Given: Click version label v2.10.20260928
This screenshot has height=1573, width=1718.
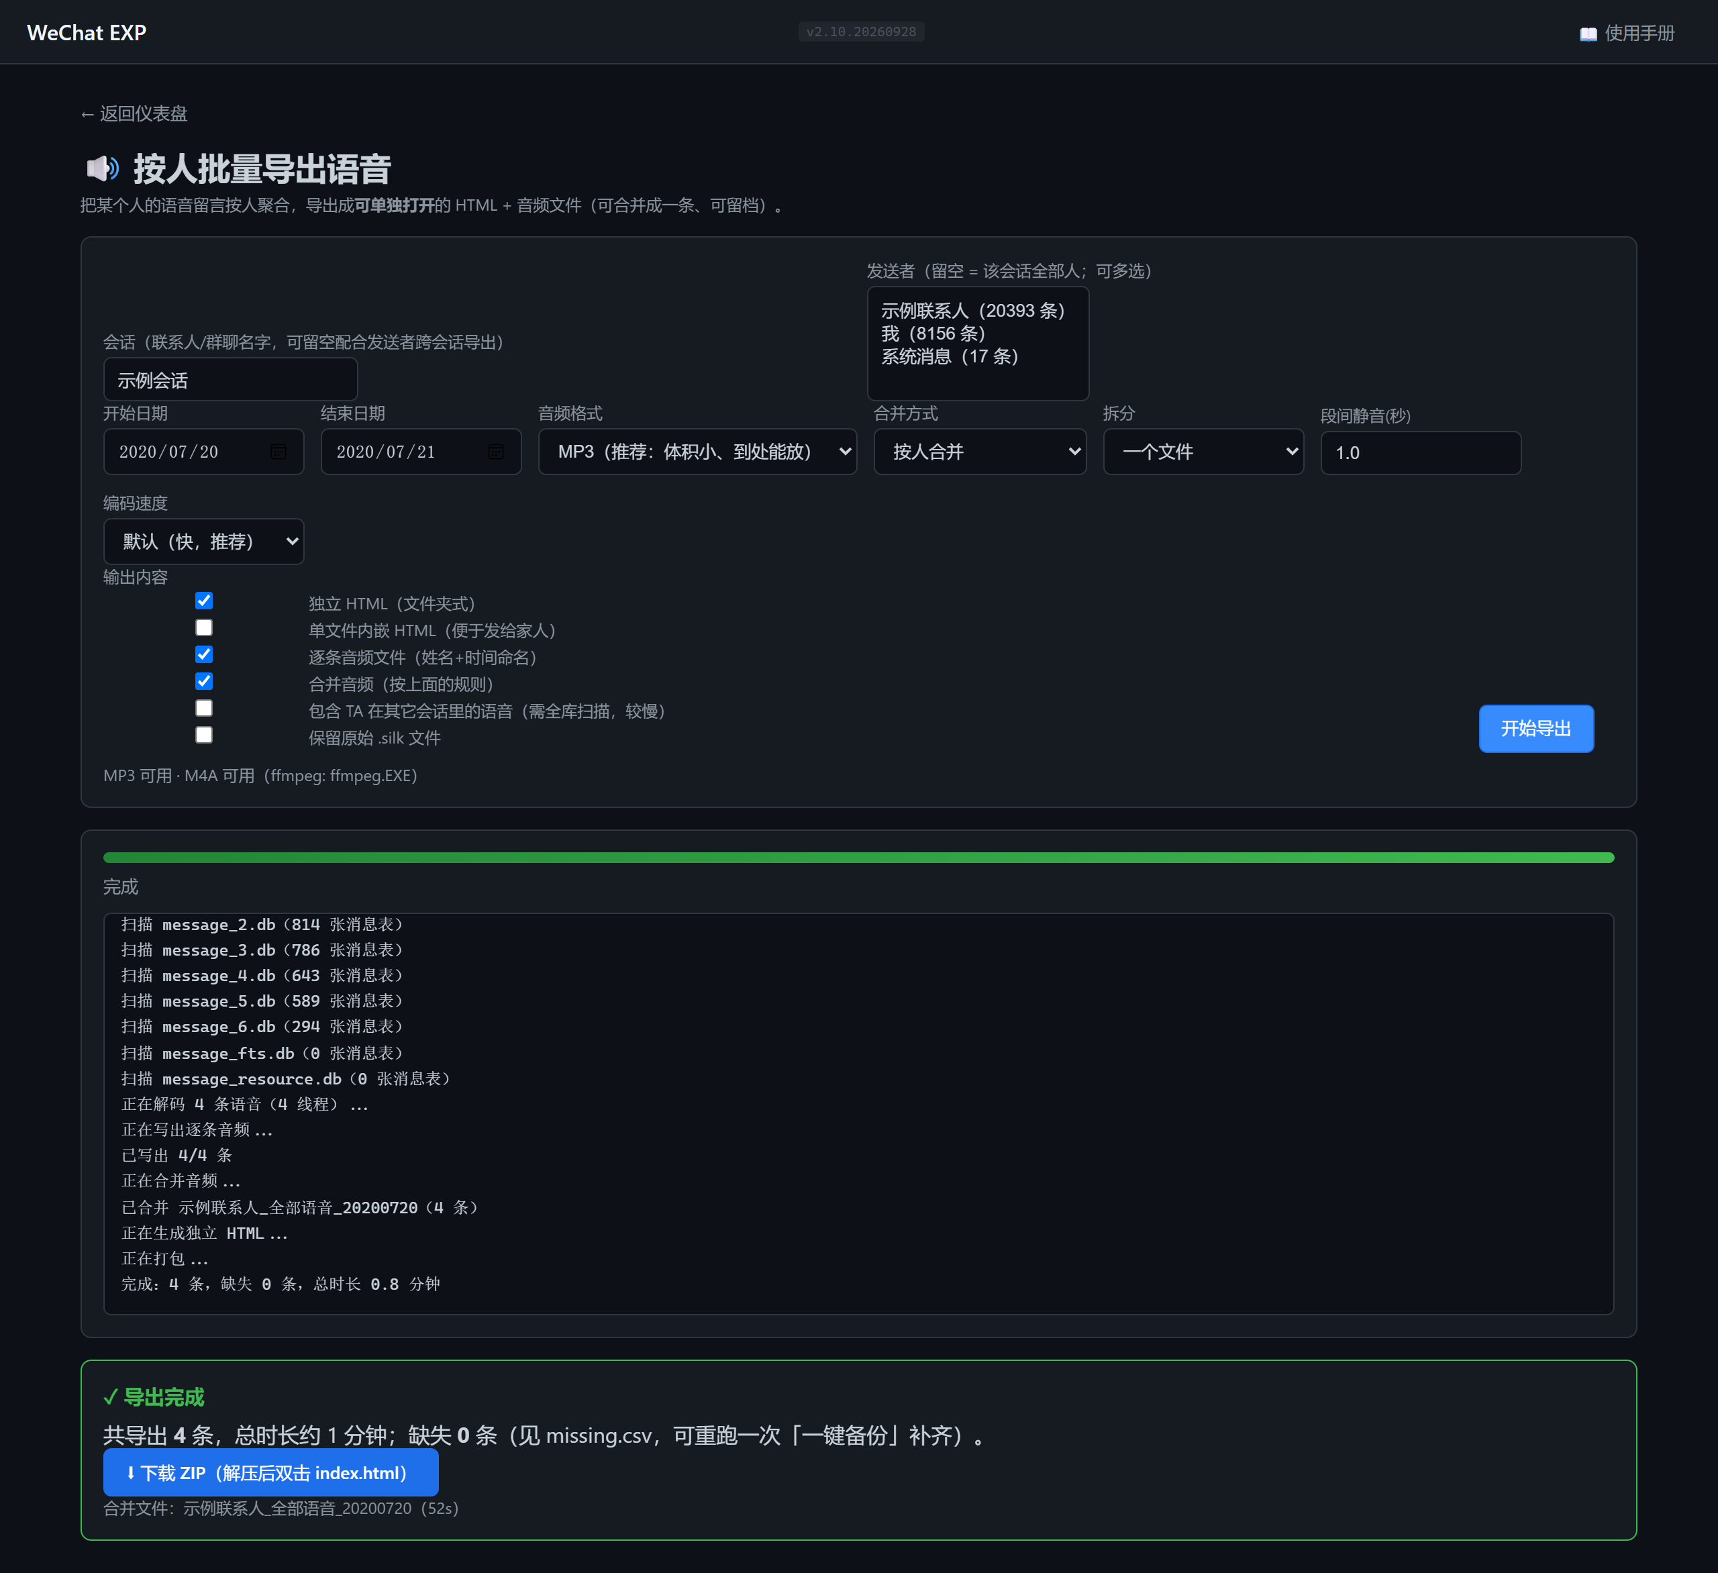Looking at the screenshot, I should click(x=862, y=32).
